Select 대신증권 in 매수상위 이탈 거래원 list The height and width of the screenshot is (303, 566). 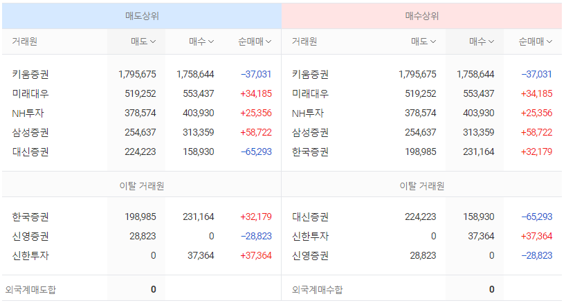click(x=310, y=217)
